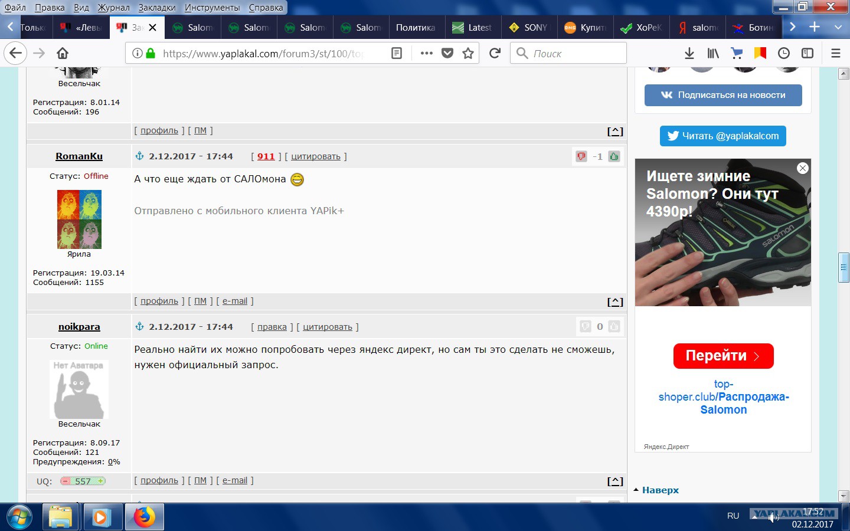Click the scrollbar down arrow

[844, 496]
